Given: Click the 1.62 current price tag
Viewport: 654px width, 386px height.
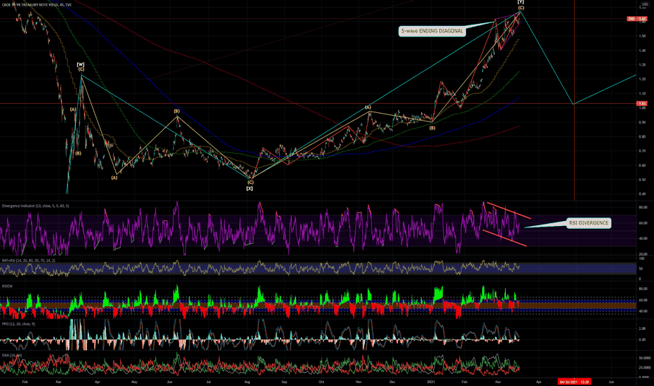Looking at the screenshot, I should [x=637, y=19].
